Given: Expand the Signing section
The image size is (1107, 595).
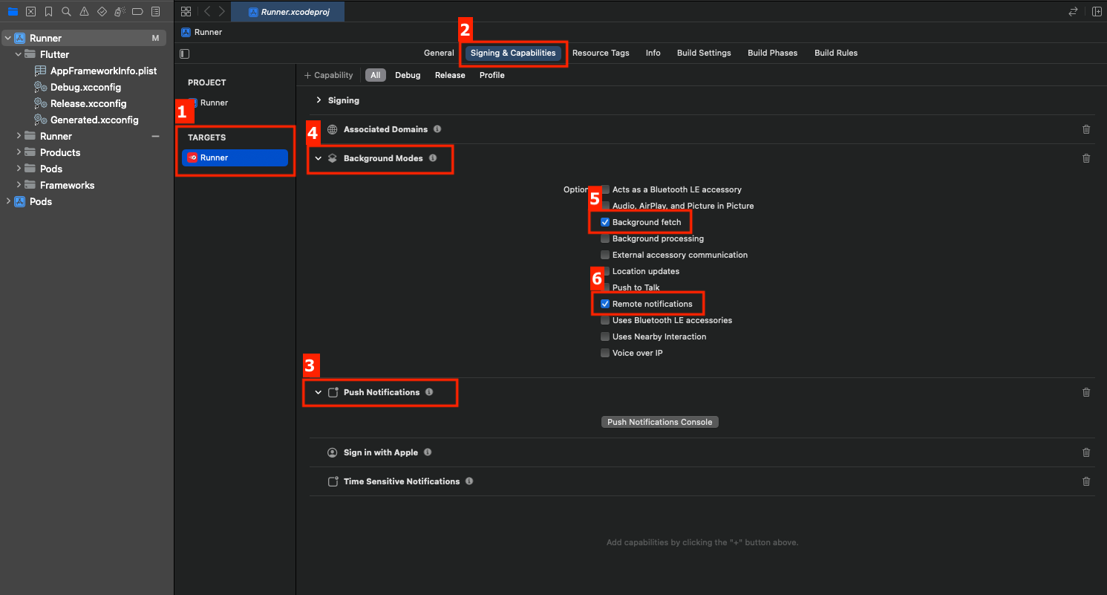Looking at the screenshot, I should click(319, 100).
